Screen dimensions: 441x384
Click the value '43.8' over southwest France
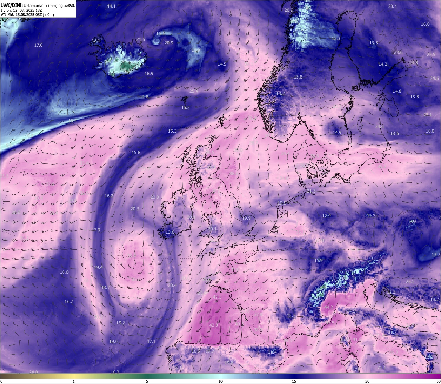pyautogui.click(x=214, y=325)
